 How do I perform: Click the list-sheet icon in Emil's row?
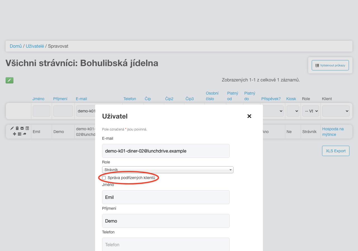pos(27,128)
